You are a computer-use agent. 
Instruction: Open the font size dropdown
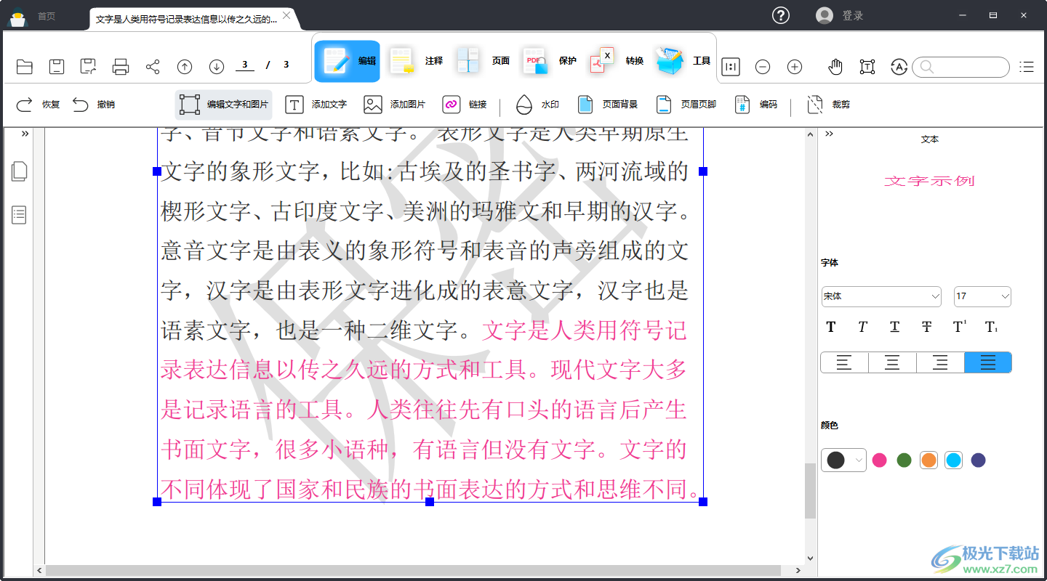(x=982, y=296)
